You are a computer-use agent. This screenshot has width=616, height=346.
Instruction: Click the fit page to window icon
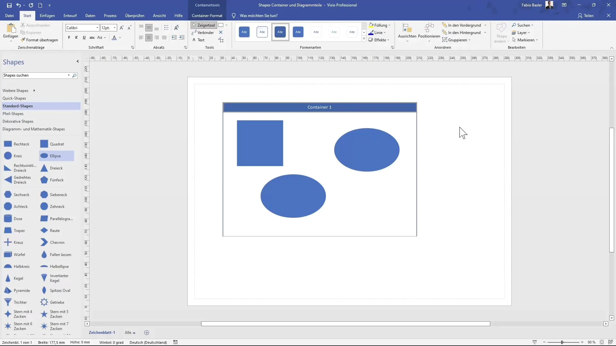[602, 342]
